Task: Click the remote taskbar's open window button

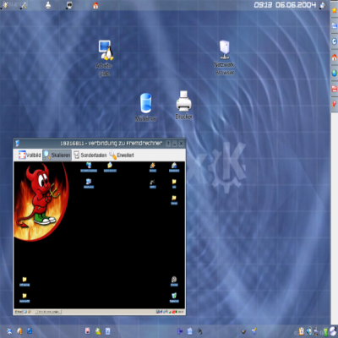Action: coord(48,312)
